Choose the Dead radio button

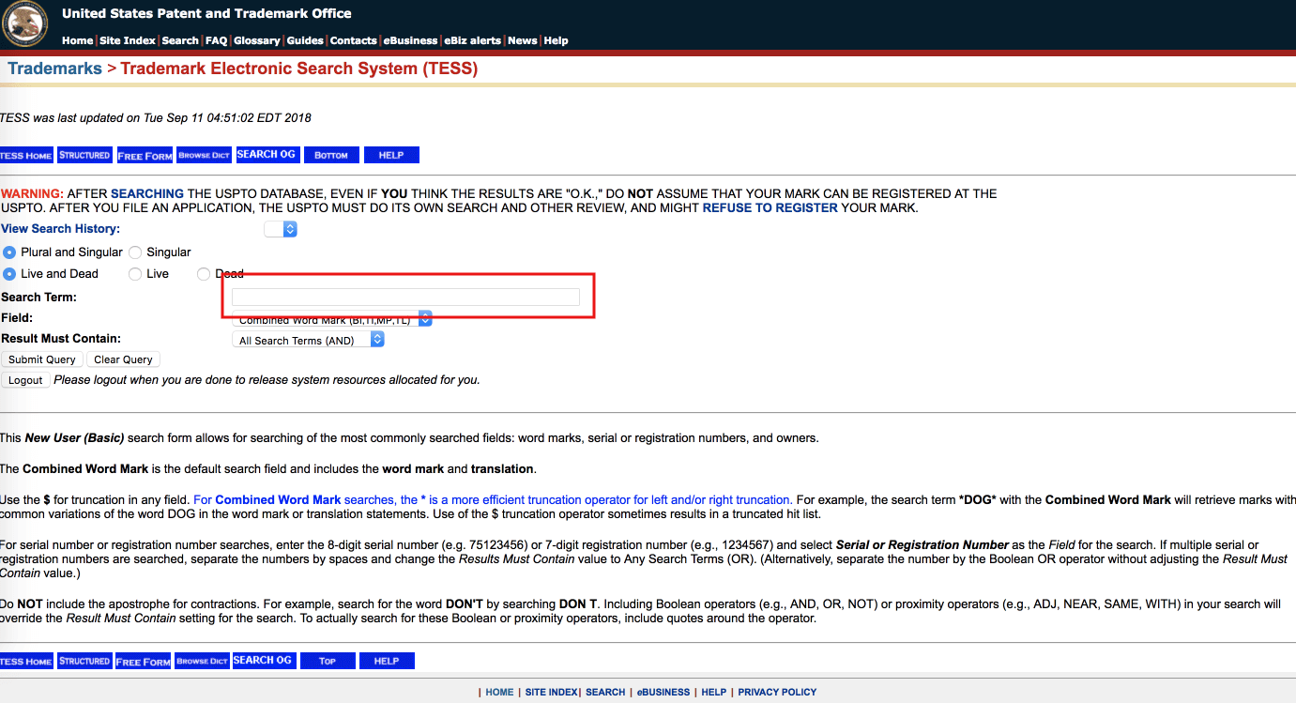click(x=204, y=274)
